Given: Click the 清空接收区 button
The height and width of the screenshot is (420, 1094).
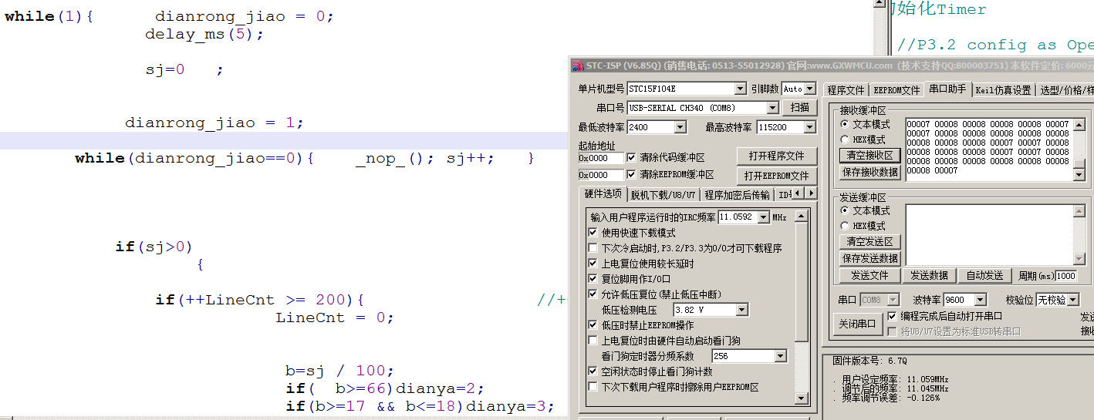Looking at the screenshot, I should [x=869, y=156].
